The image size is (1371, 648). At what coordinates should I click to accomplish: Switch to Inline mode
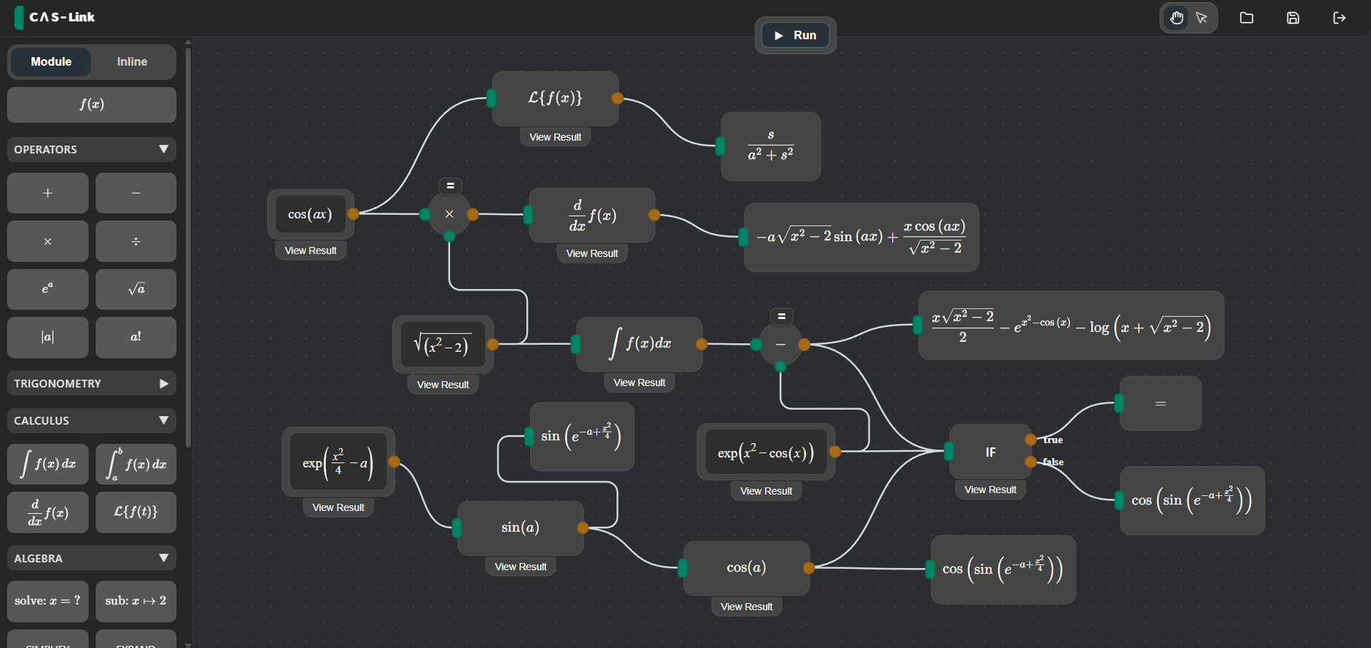point(132,62)
